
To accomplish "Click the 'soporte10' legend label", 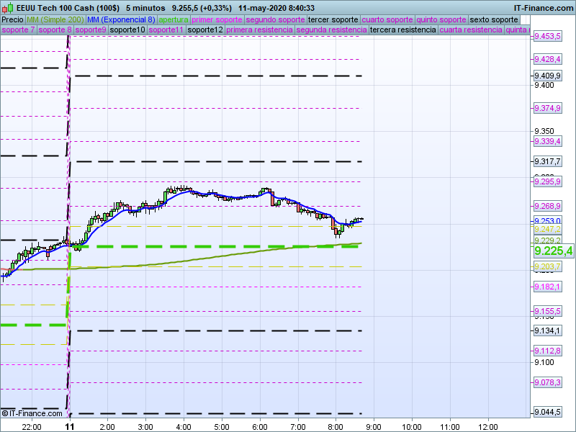I will (x=129, y=30).
